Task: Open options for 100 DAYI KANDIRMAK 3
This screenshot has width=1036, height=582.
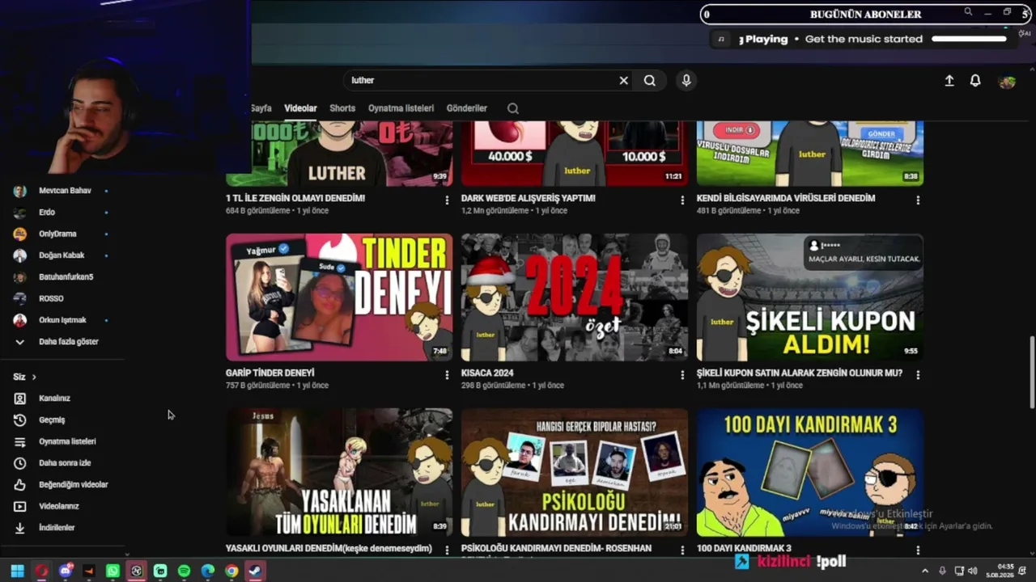Action: coord(918,550)
